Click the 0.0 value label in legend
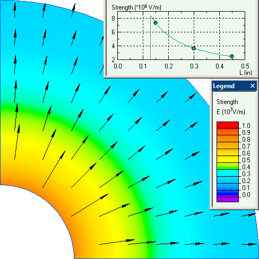This screenshot has height=259, width=259. 246,195
